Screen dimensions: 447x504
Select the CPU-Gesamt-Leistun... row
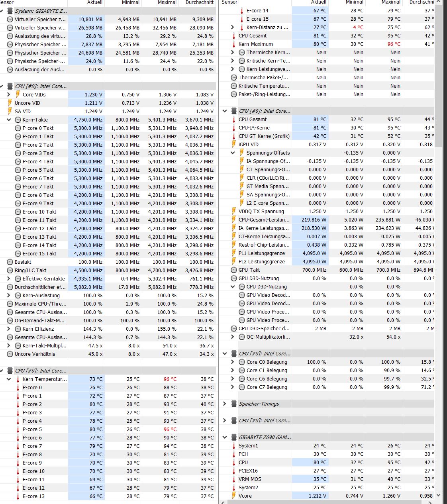pos(327,220)
